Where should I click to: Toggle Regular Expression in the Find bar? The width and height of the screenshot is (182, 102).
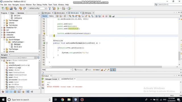pos(108,70)
